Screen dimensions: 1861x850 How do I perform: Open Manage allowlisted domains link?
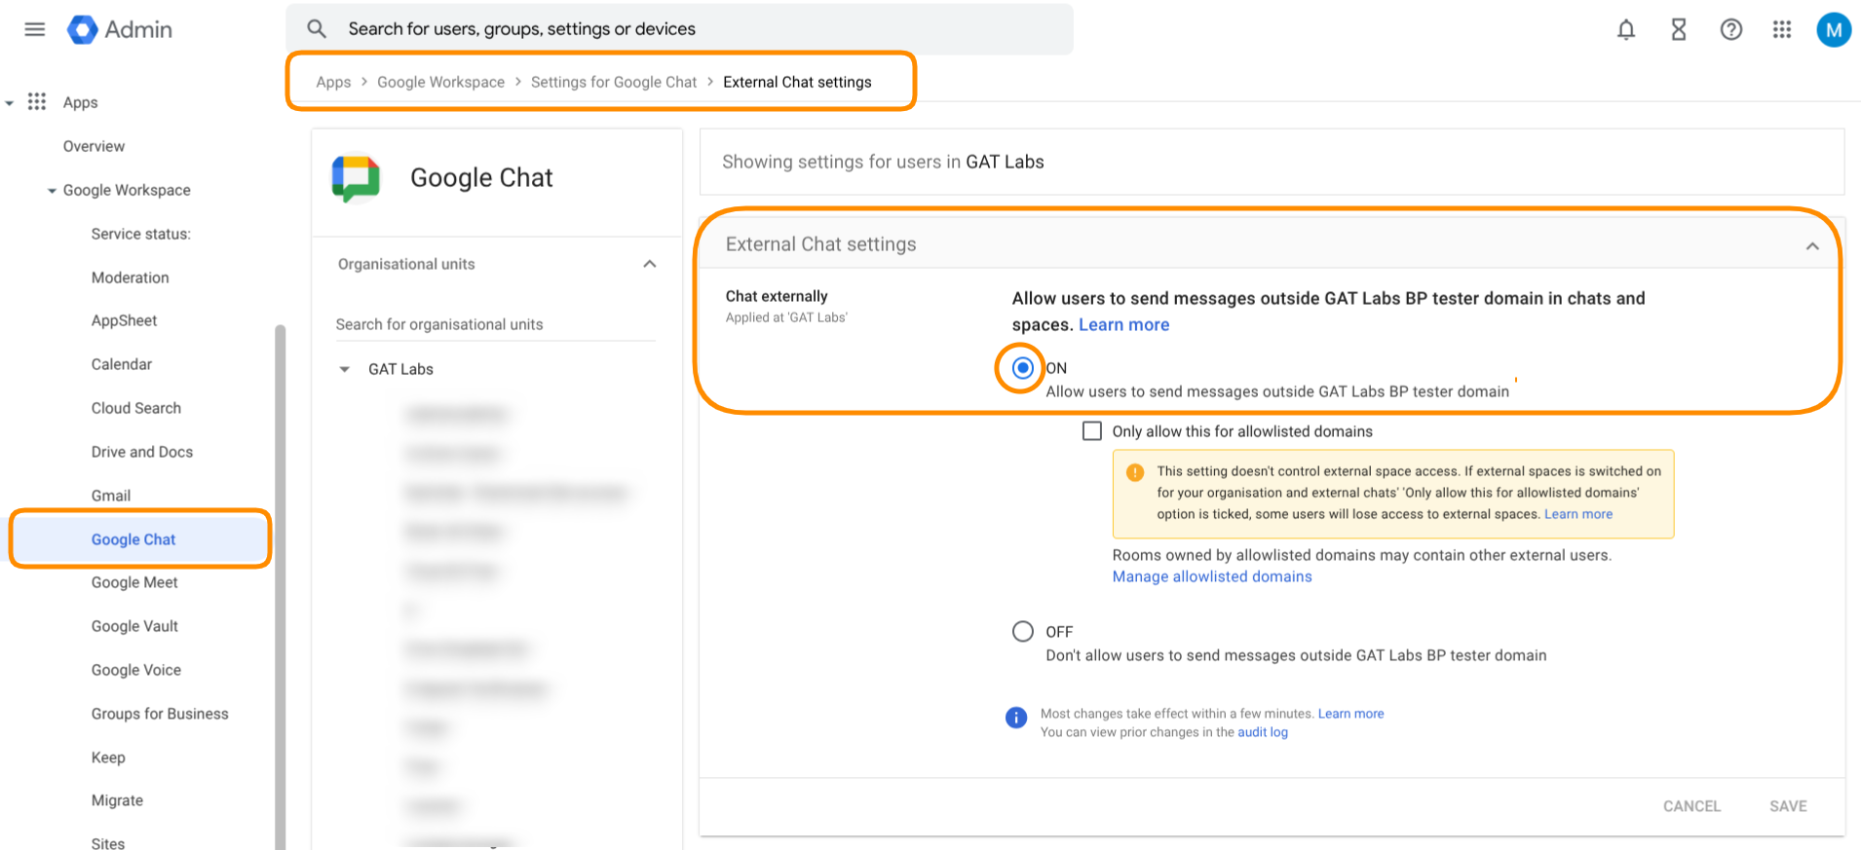pos(1212,576)
